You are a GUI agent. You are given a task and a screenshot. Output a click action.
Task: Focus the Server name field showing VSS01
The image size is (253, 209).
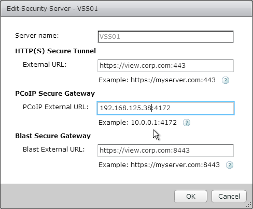tap(165, 37)
